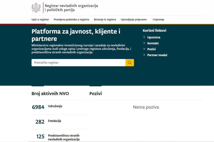This screenshot has width=214, height=142.
Task: Select Predstavništva stranih nevladinih organizacija entry
Action: tap(64, 137)
